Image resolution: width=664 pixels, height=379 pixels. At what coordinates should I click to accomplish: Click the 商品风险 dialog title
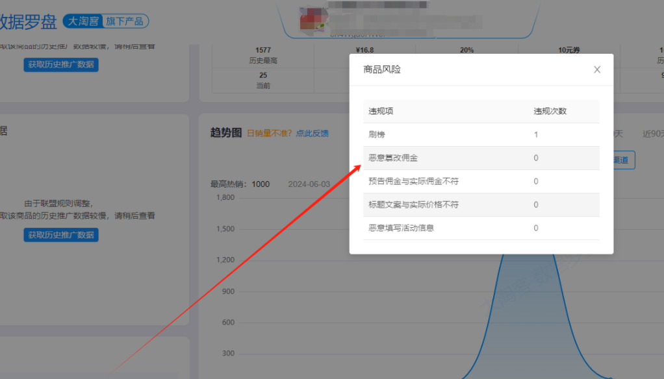(x=382, y=69)
